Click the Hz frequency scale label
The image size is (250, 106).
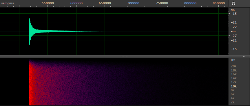click(x=233, y=60)
